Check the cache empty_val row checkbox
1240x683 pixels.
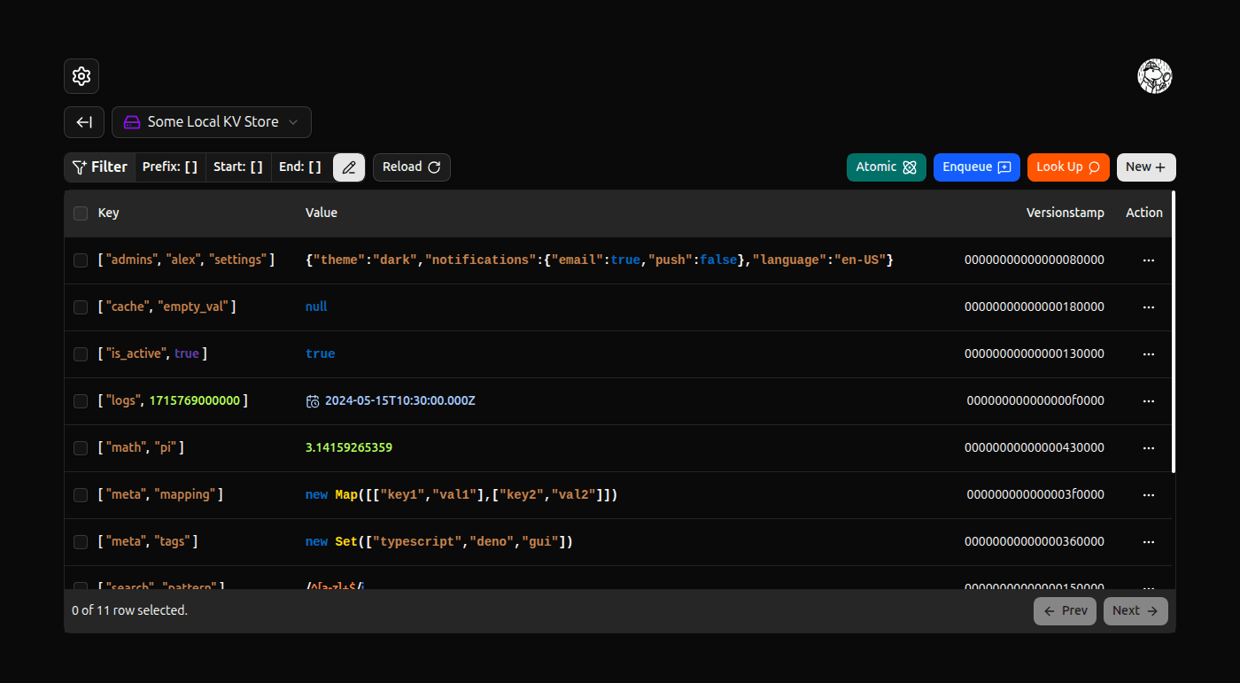coord(81,307)
